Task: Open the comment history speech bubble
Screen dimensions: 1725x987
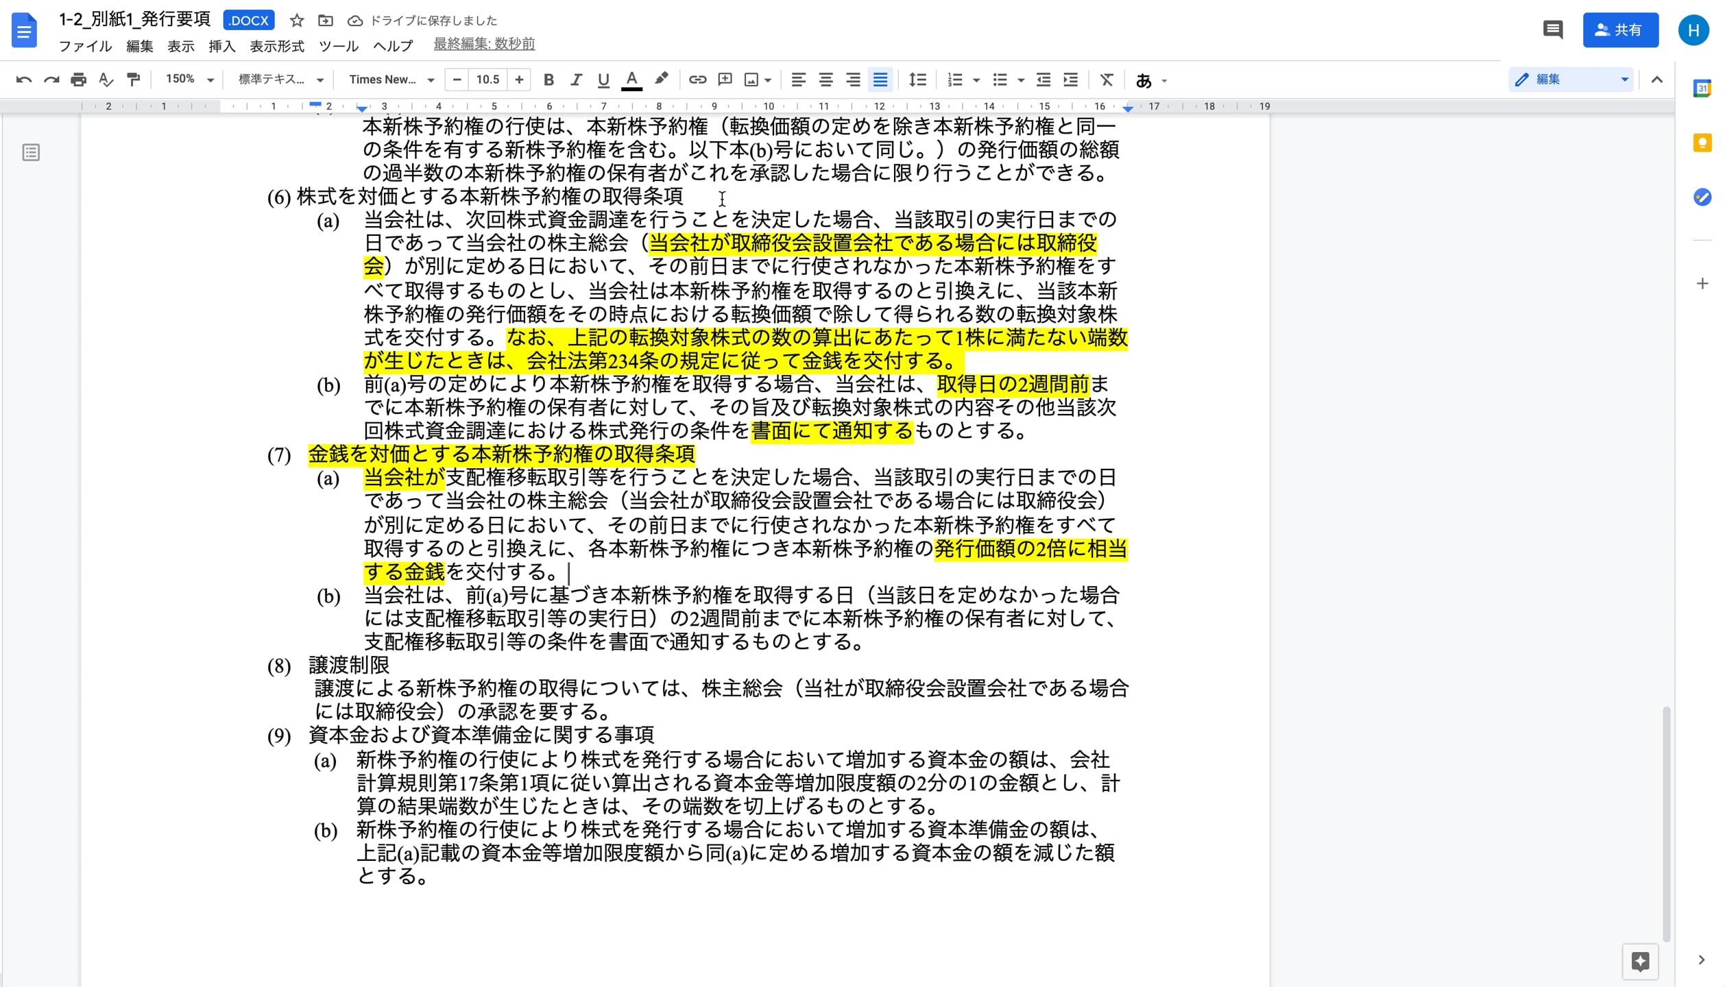Action: 1552,30
